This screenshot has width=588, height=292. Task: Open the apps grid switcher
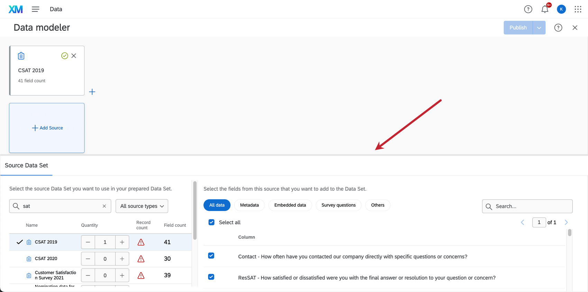tap(578, 9)
